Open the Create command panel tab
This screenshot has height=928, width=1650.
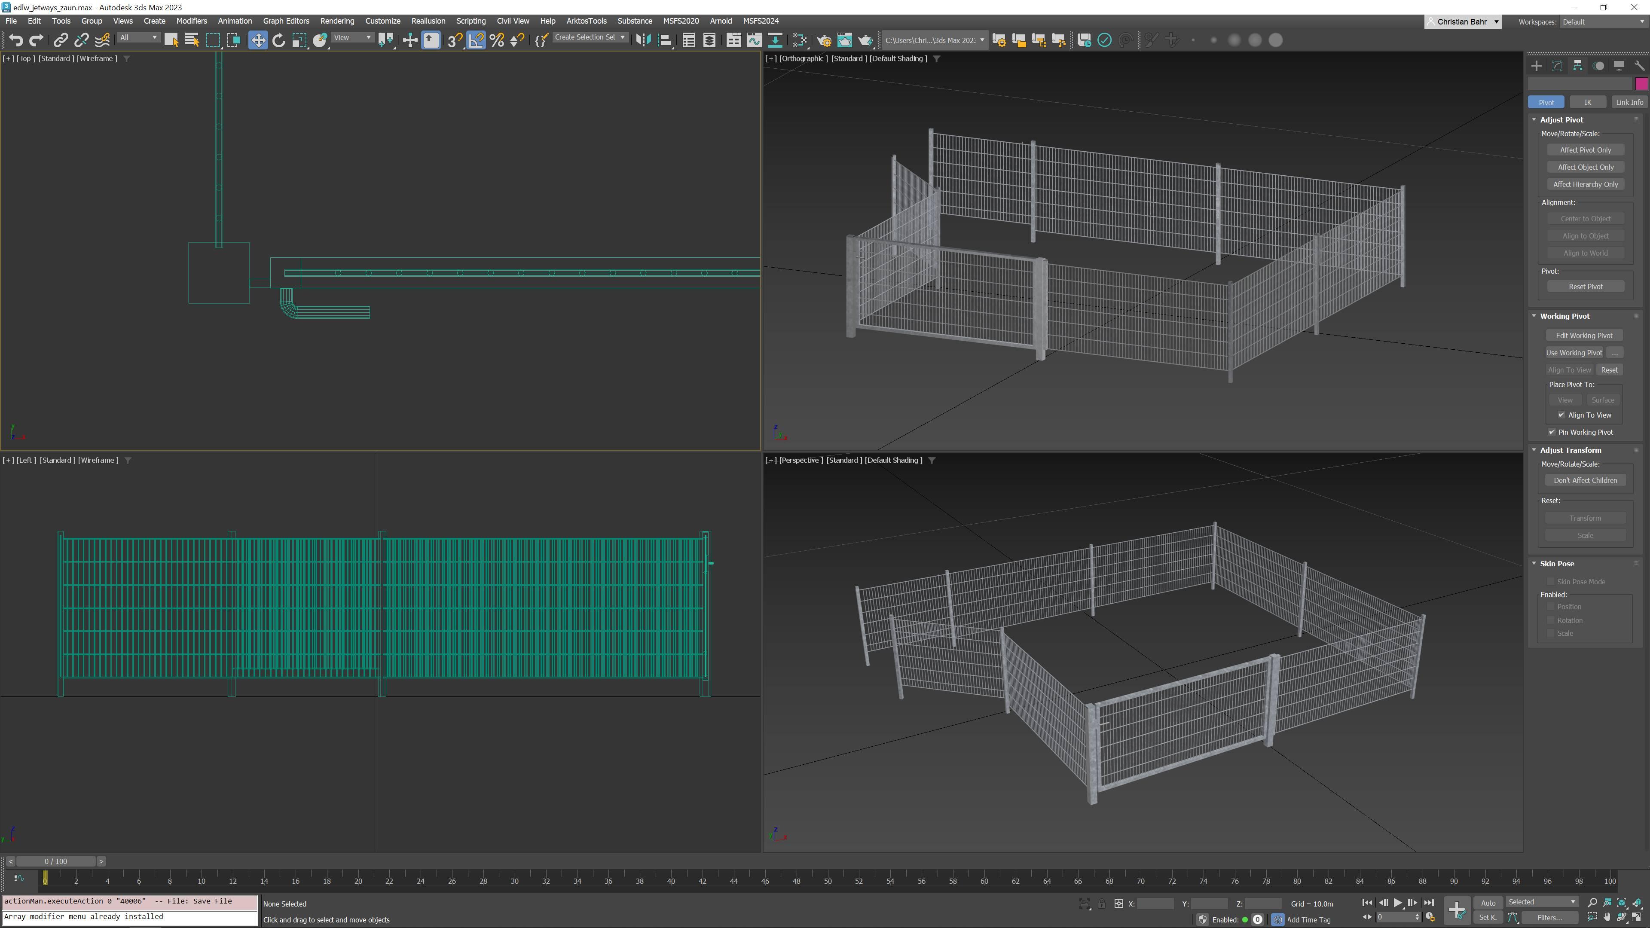click(1537, 66)
